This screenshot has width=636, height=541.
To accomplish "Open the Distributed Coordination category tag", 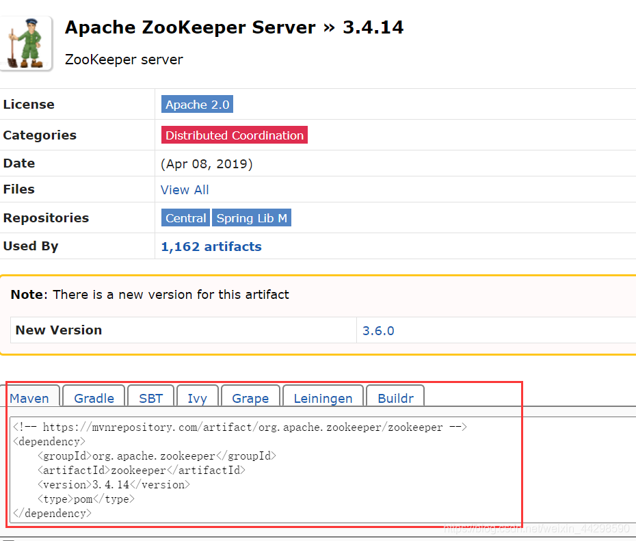I will [x=235, y=135].
